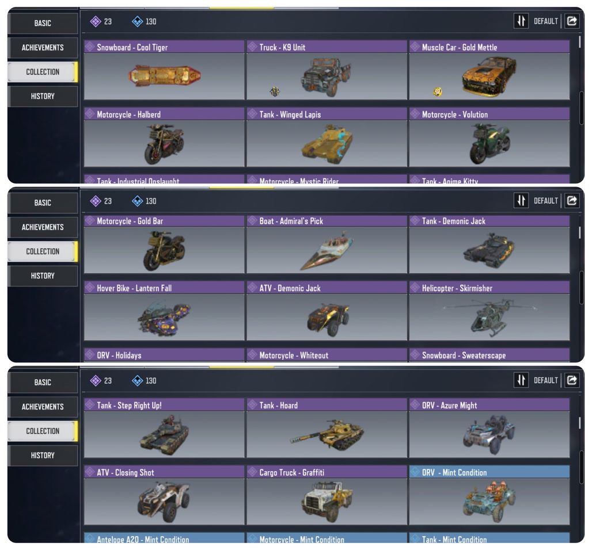Click the gold charm icon on Muscle Car - Gold Mettle
This screenshot has width=592, height=550.
point(438,91)
